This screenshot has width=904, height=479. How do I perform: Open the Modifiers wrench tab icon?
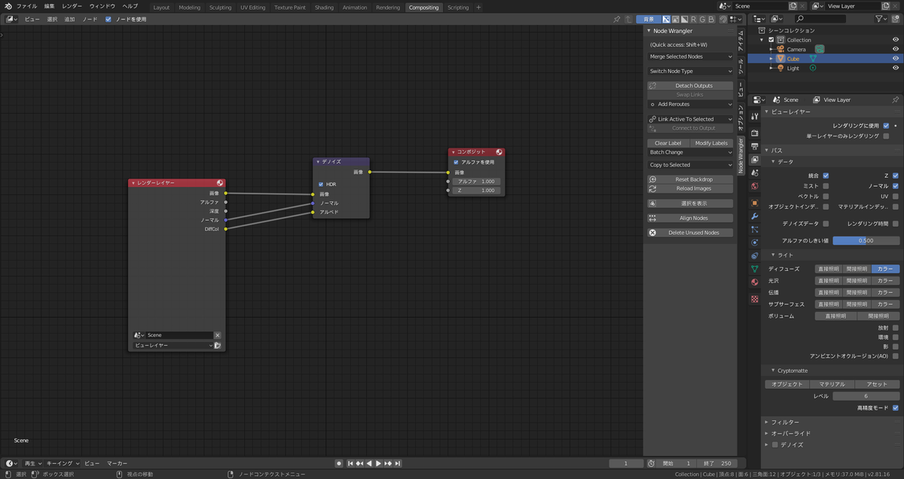pos(755,216)
